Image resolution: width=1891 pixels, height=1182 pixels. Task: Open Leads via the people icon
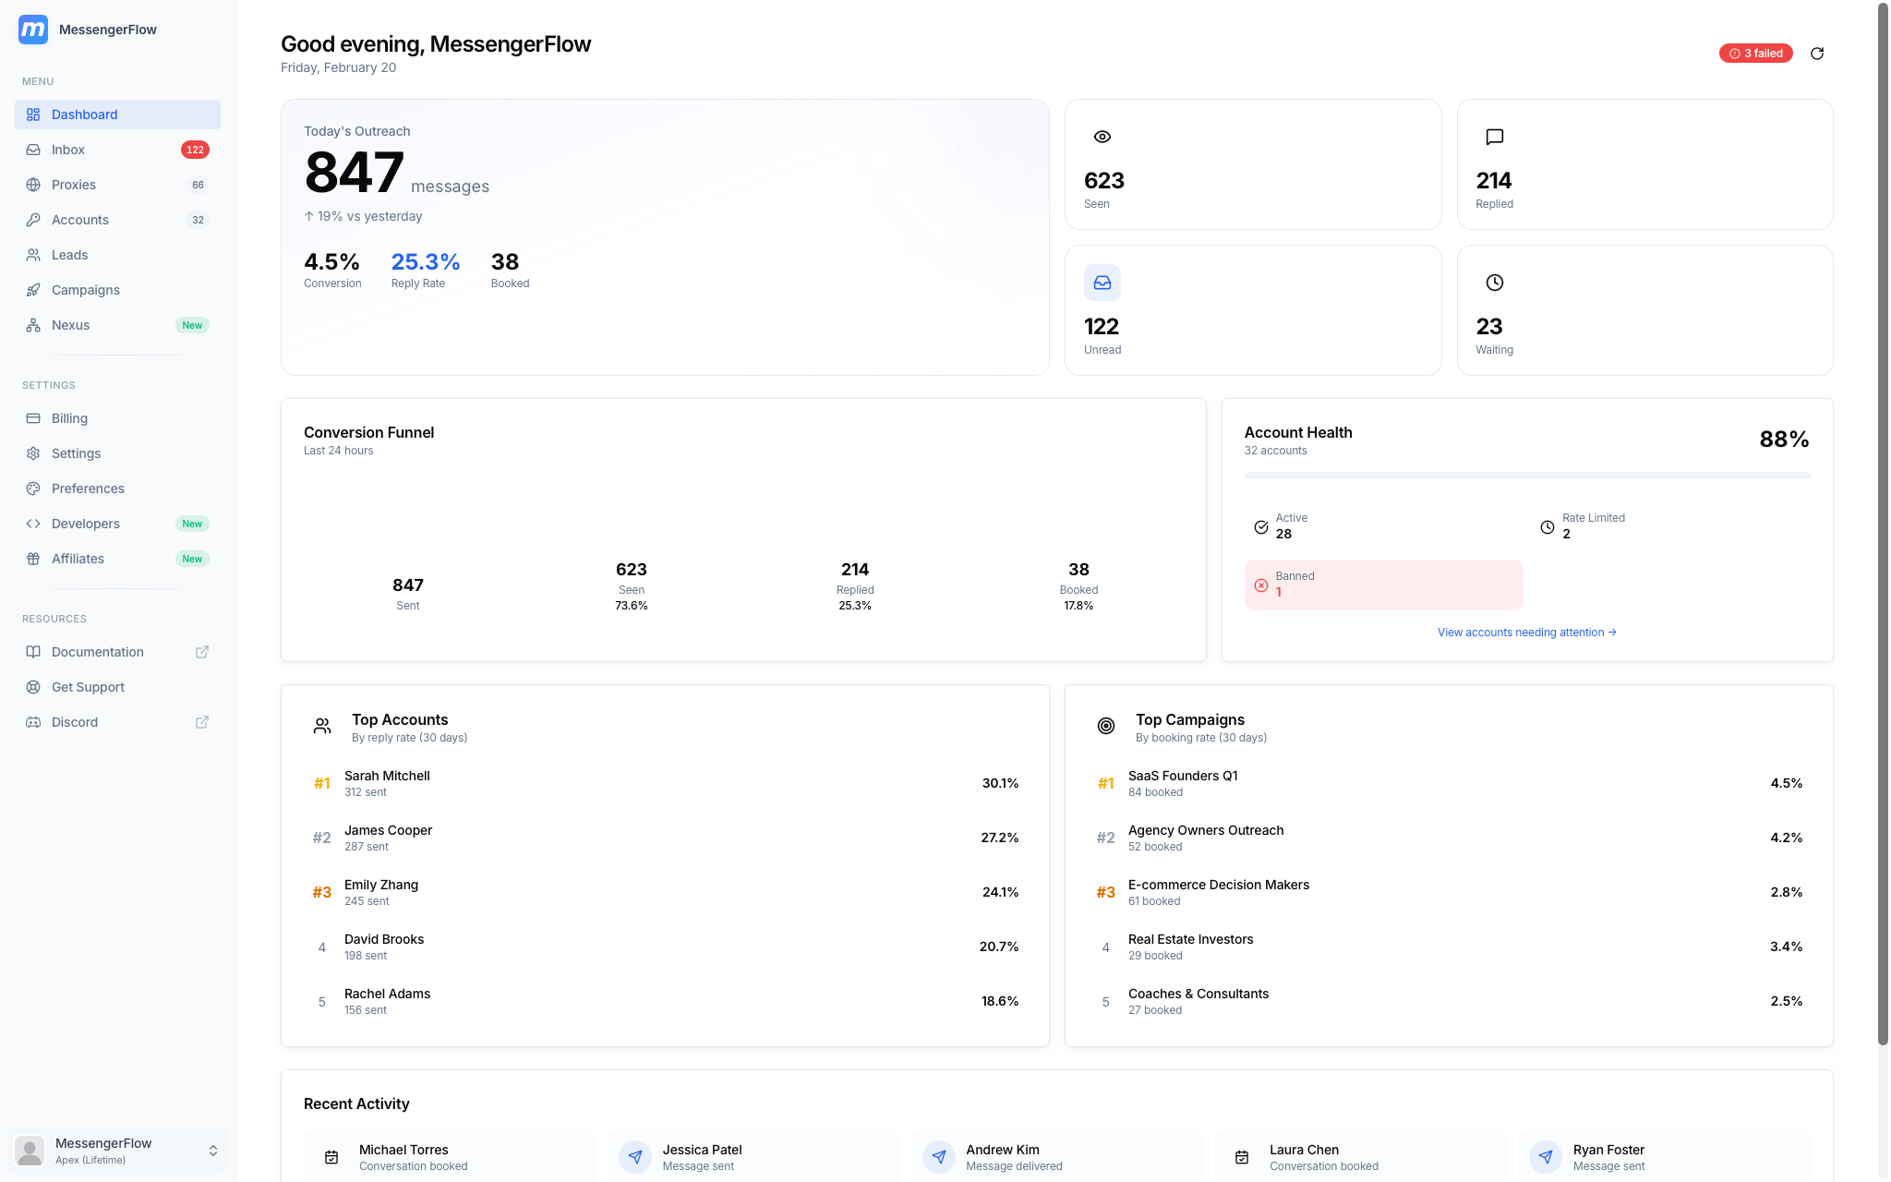click(x=33, y=255)
